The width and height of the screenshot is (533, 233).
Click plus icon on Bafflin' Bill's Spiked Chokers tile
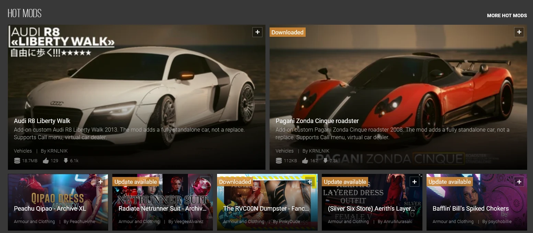[519, 182]
